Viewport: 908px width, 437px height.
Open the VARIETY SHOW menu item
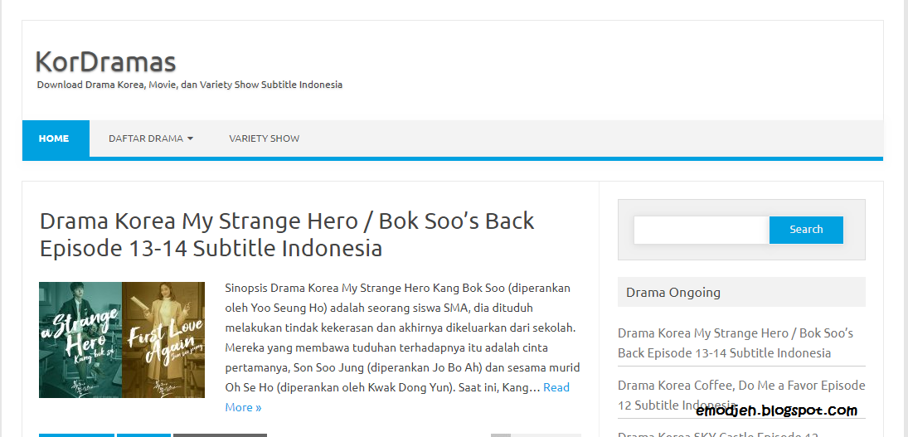[x=264, y=138]
